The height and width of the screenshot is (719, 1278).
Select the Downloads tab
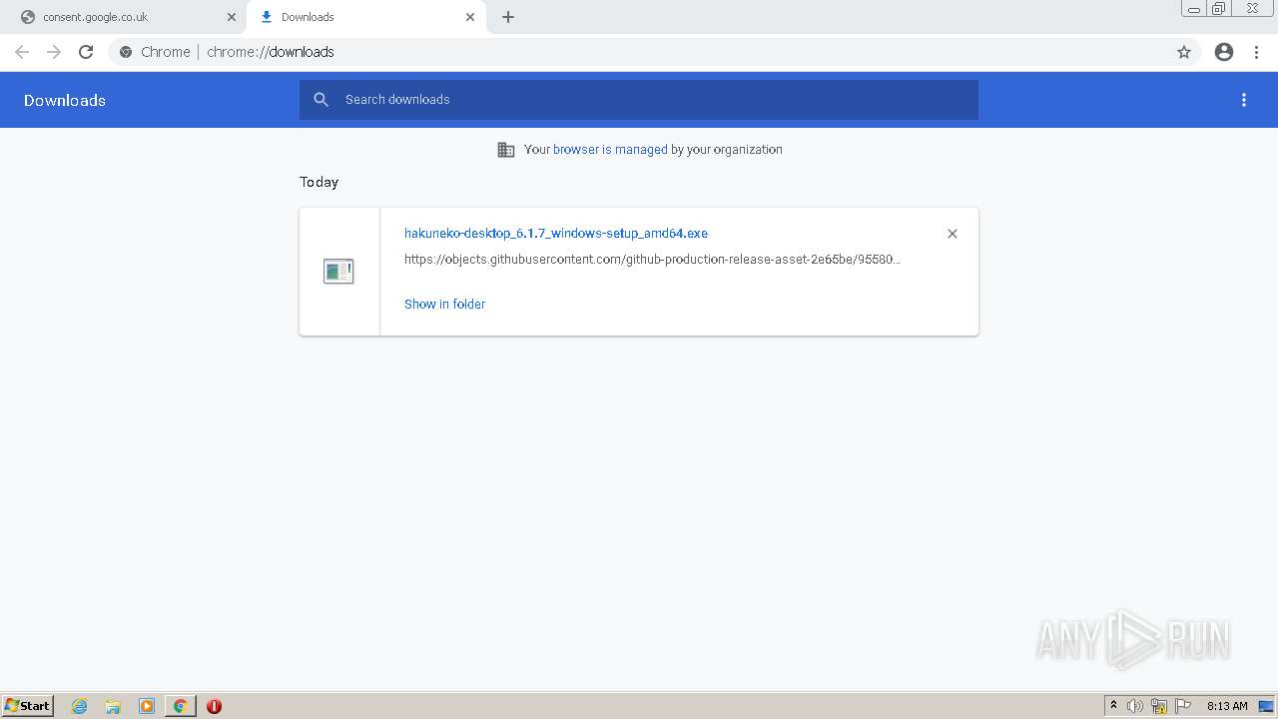coord(366,17)
